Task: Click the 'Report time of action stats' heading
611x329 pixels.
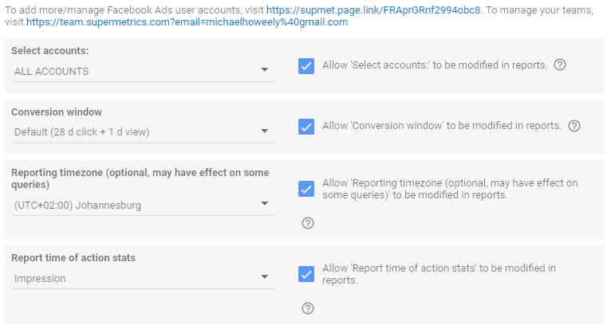Action: (x=73, y=258)
